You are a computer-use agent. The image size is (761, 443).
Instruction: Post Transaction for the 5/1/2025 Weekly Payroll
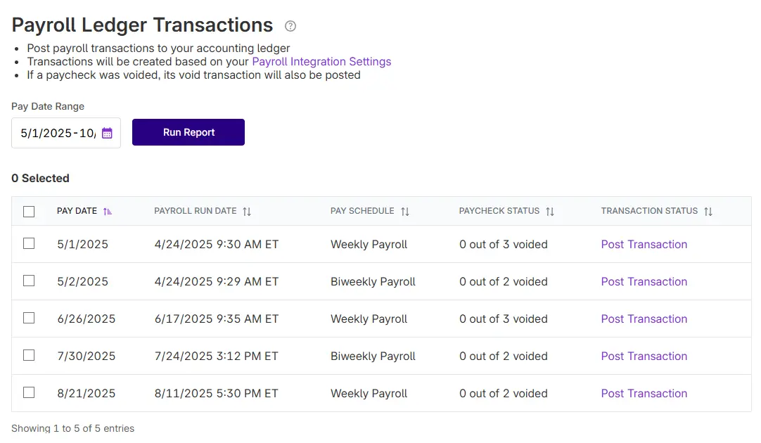point(644,244)
